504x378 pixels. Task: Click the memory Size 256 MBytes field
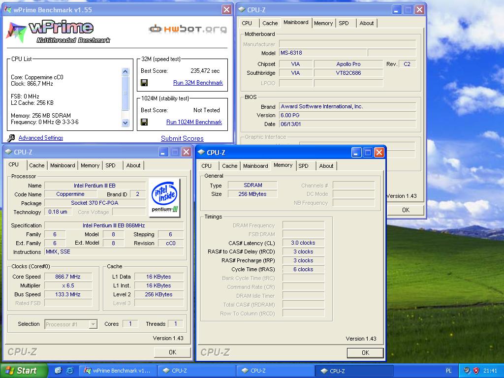pyautogui.click(x=252, y=194)
